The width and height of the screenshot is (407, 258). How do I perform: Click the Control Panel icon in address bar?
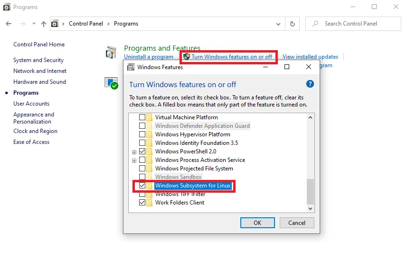(x=55, y=24)
